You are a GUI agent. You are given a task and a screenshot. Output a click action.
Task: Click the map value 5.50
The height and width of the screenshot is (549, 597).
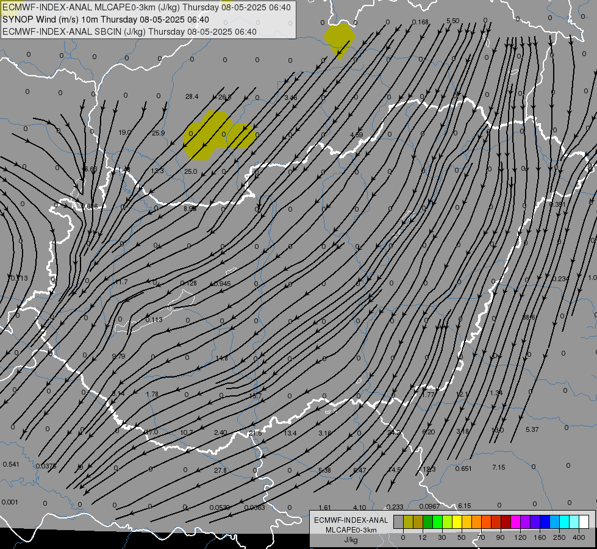(x=452, y=21)
